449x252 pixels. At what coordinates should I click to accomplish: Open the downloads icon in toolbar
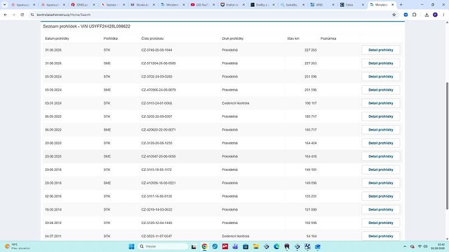(427, 15)
